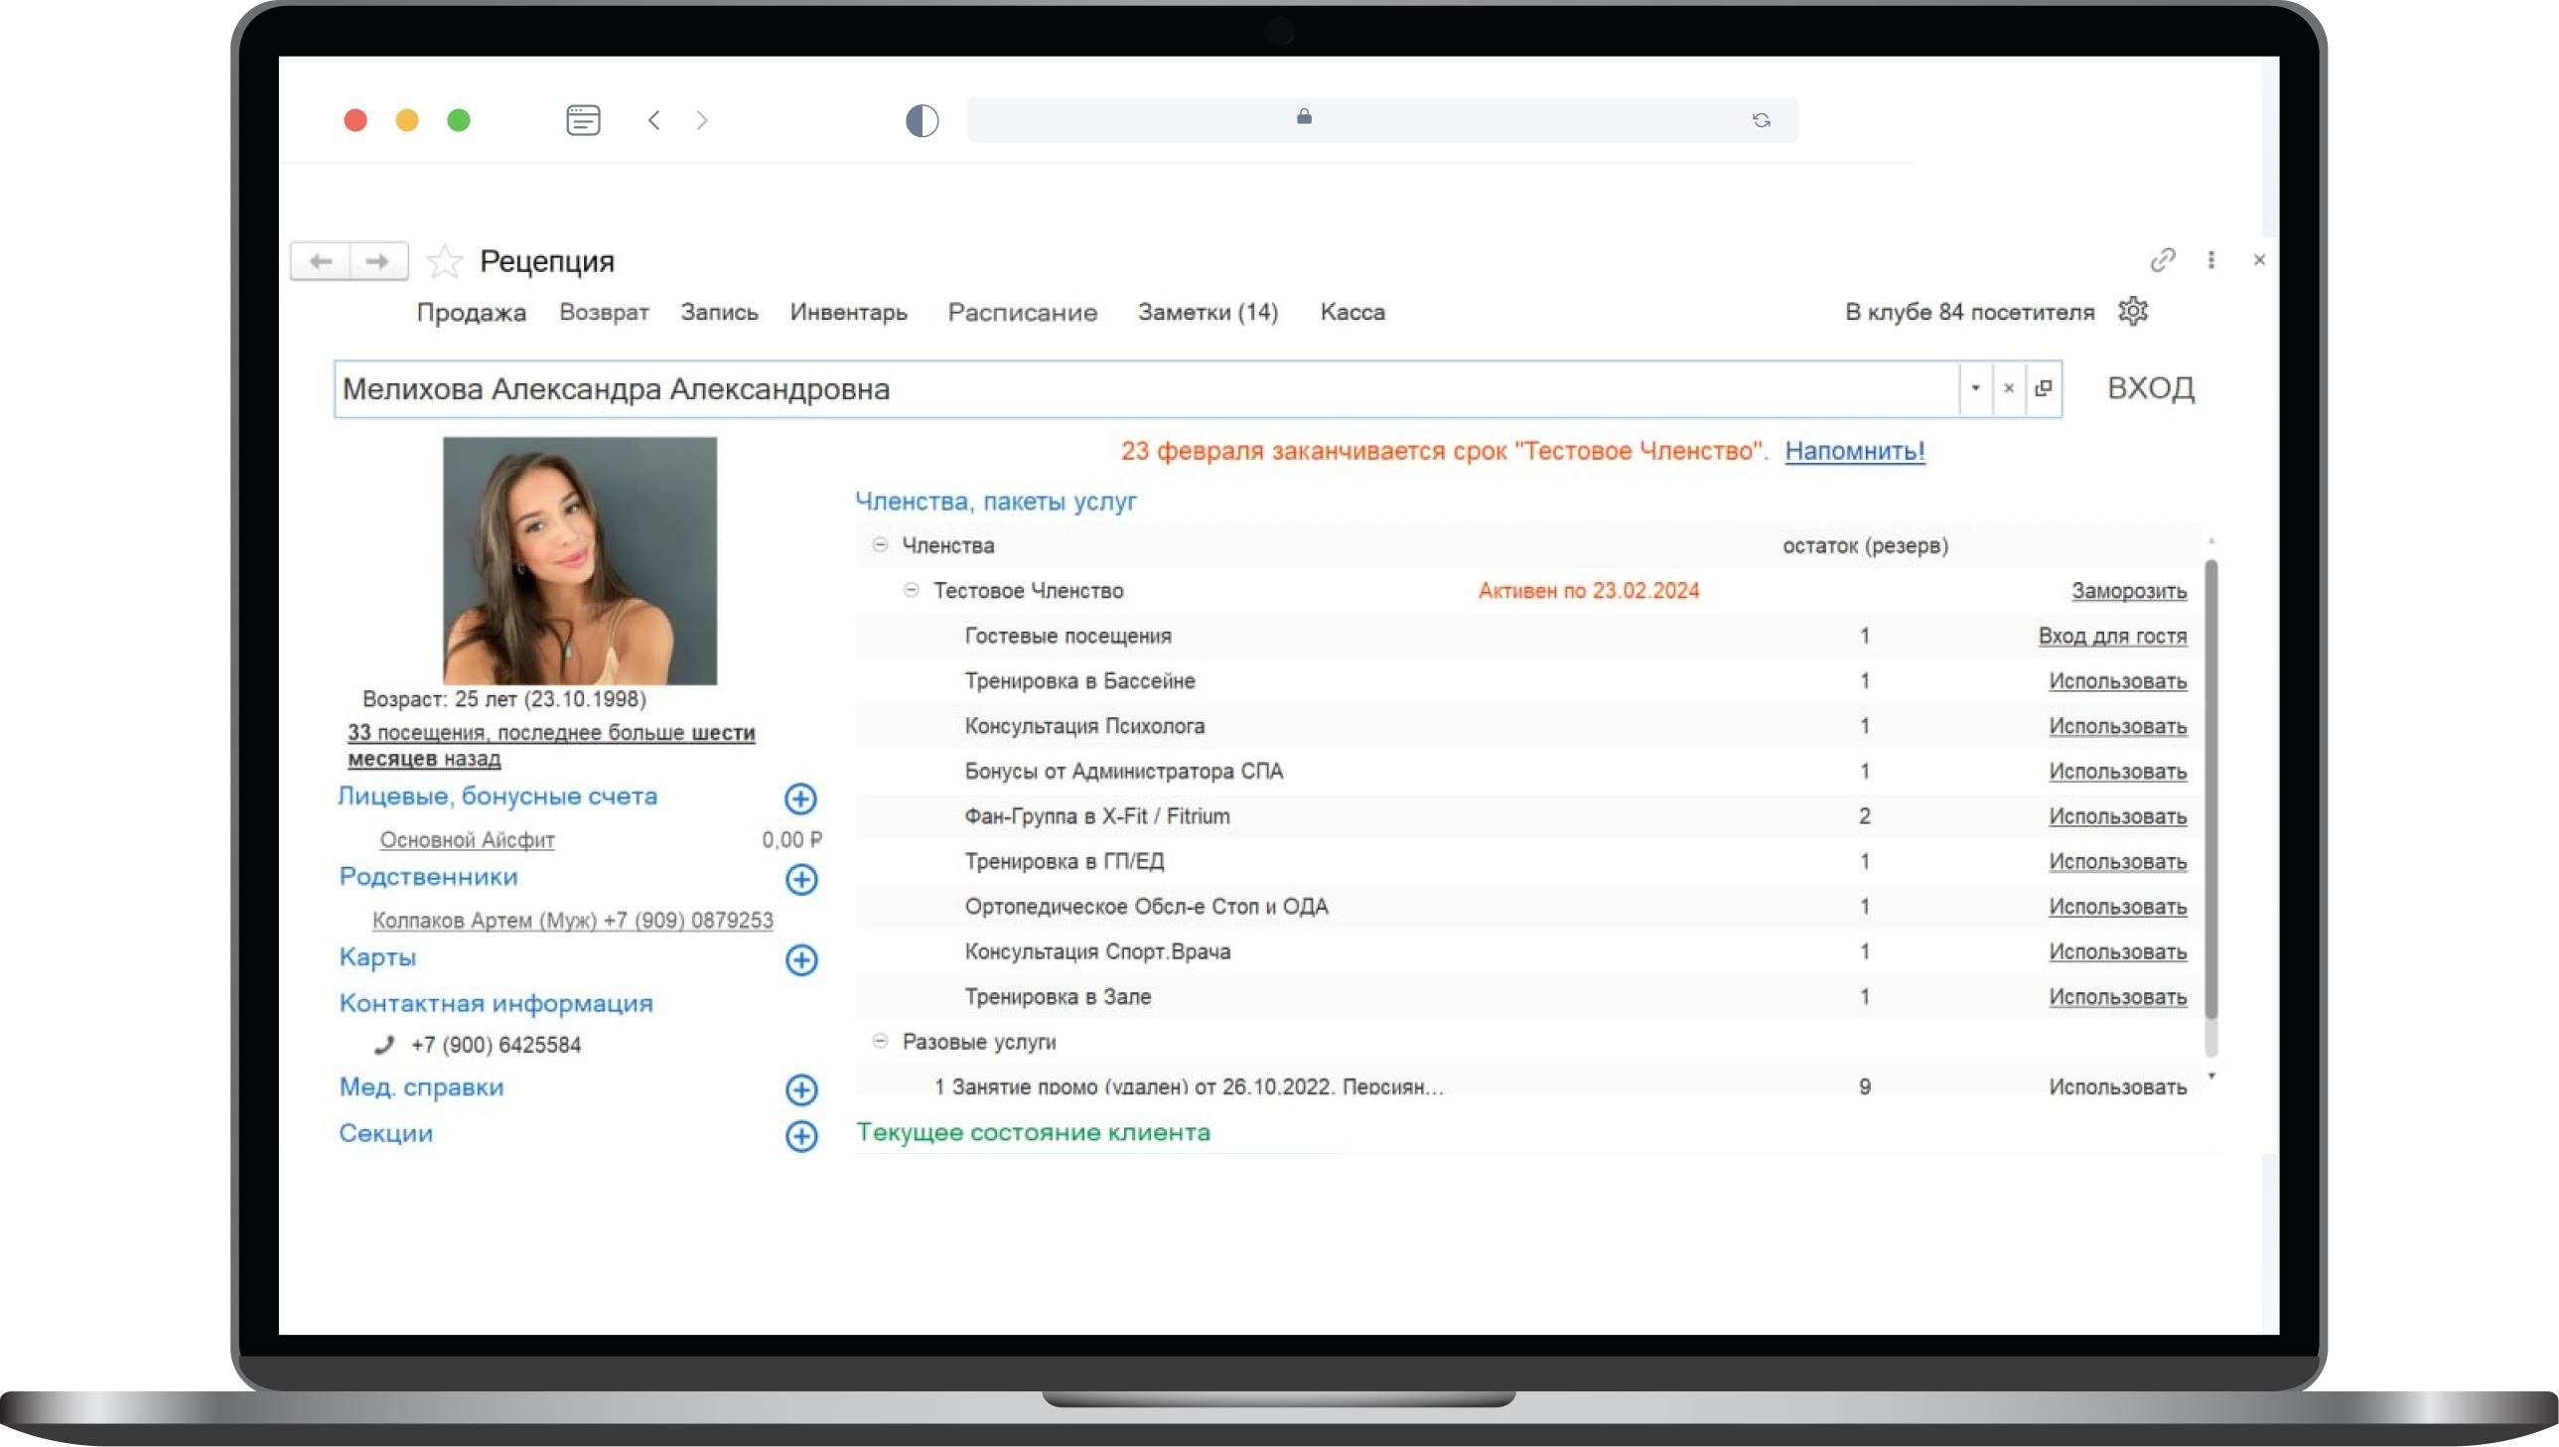Open relative Колпаков Артем link
The image size is (2559, 1447).
pos(572,921)
